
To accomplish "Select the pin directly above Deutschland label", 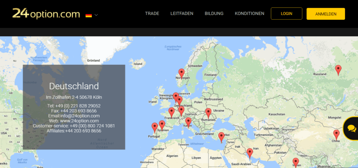I will (179, 101).
